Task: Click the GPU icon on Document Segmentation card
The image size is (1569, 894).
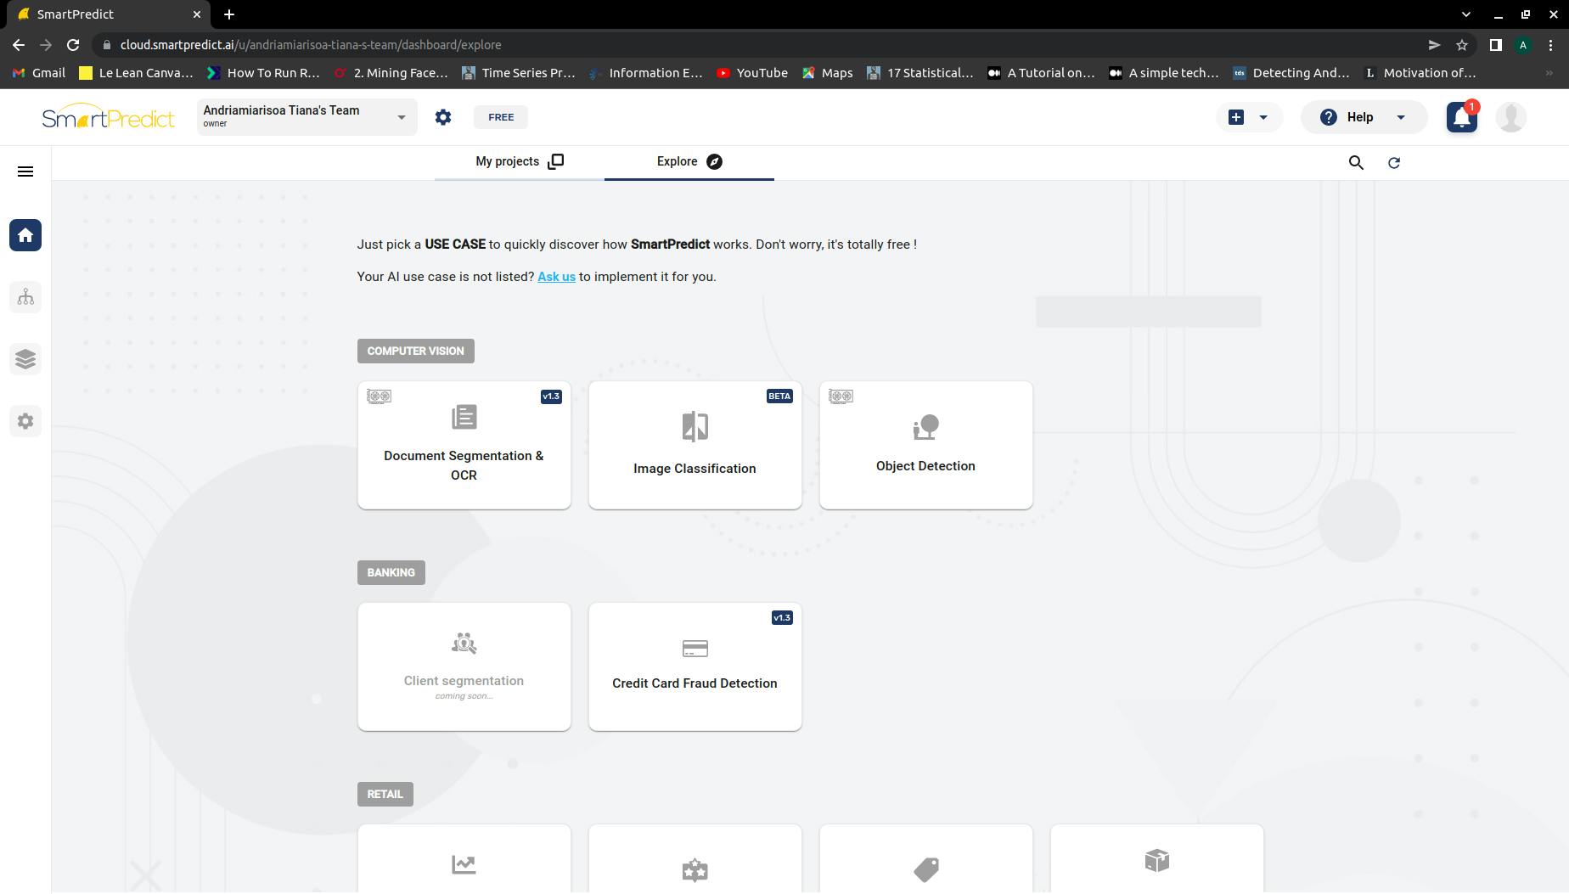Action: pos(379,396)
